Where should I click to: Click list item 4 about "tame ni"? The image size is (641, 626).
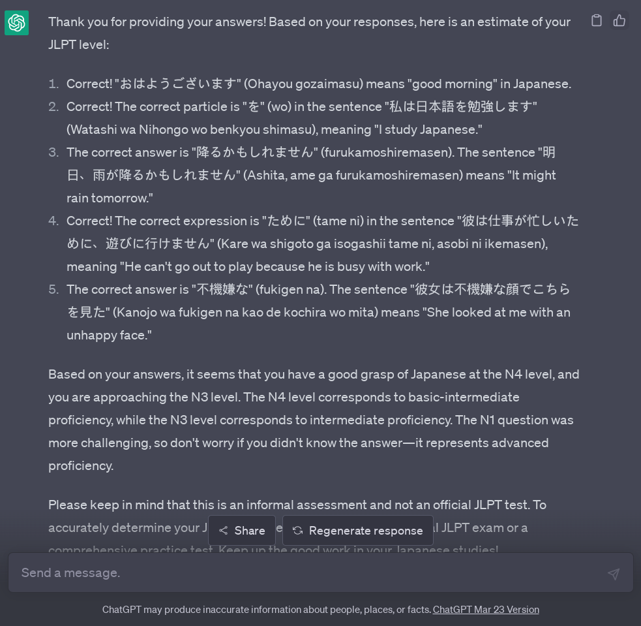[322, 243]
